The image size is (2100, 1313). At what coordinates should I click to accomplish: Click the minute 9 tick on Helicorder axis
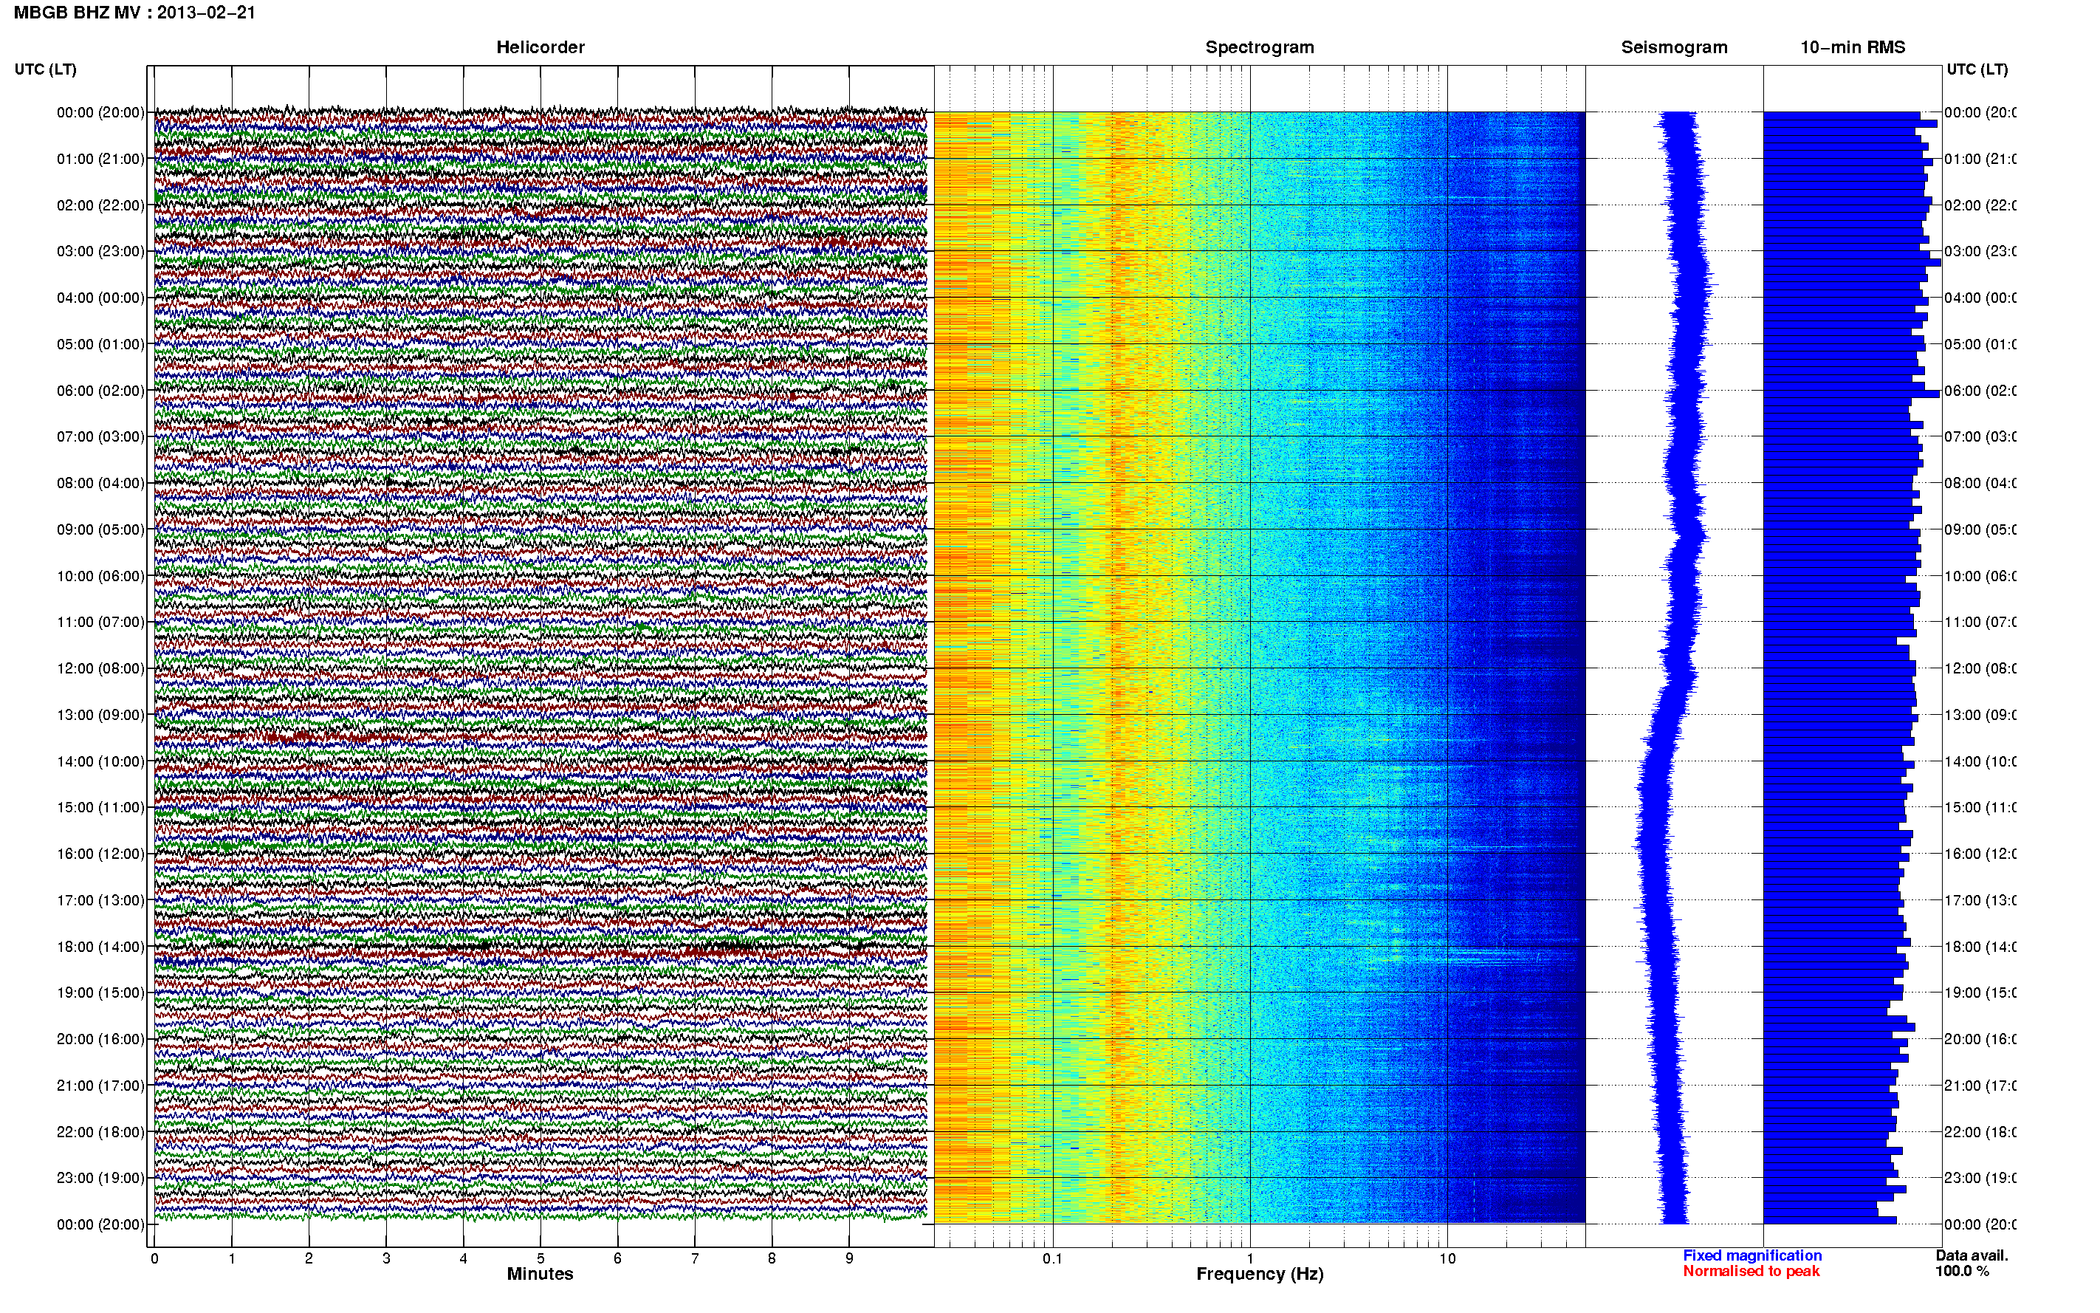point(849,1258)
